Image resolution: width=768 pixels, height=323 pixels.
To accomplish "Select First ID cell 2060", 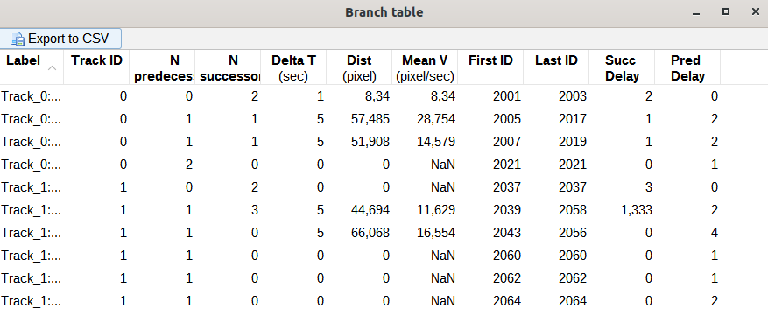I will click(490, 256).
